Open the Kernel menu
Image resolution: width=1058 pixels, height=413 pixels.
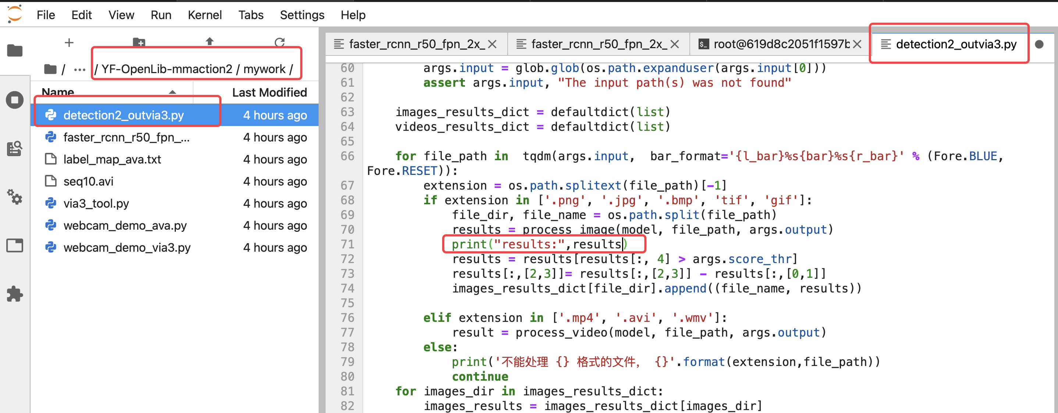tap(204, 15)
